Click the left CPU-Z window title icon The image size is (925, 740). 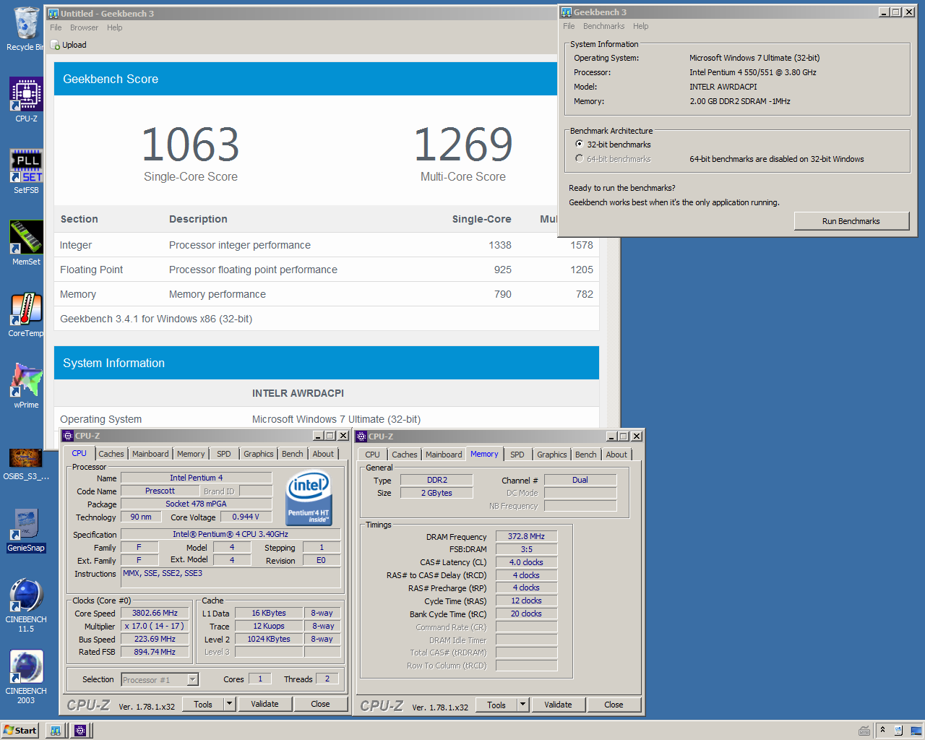[68, 436]
